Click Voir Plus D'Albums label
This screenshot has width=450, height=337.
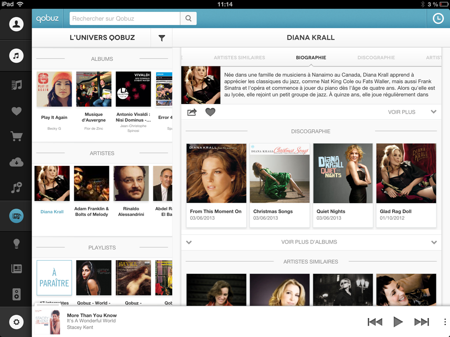309,242
